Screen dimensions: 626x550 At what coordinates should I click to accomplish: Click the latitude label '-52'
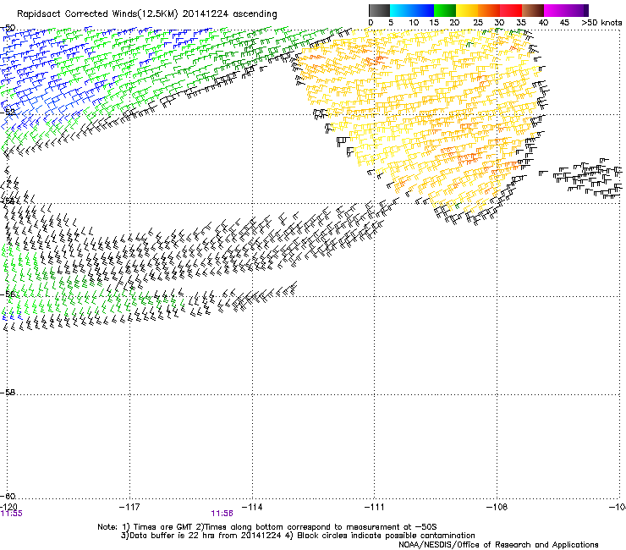pyautogui.click(x=8, y=113)
